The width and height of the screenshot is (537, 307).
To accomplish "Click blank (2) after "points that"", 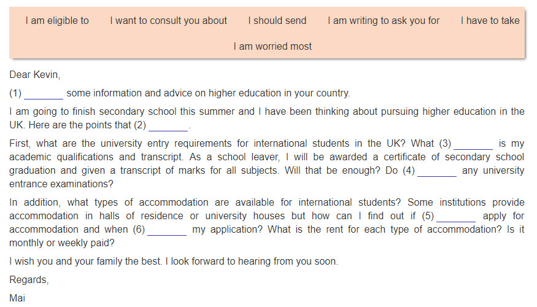I will click(x=168, y=126).
